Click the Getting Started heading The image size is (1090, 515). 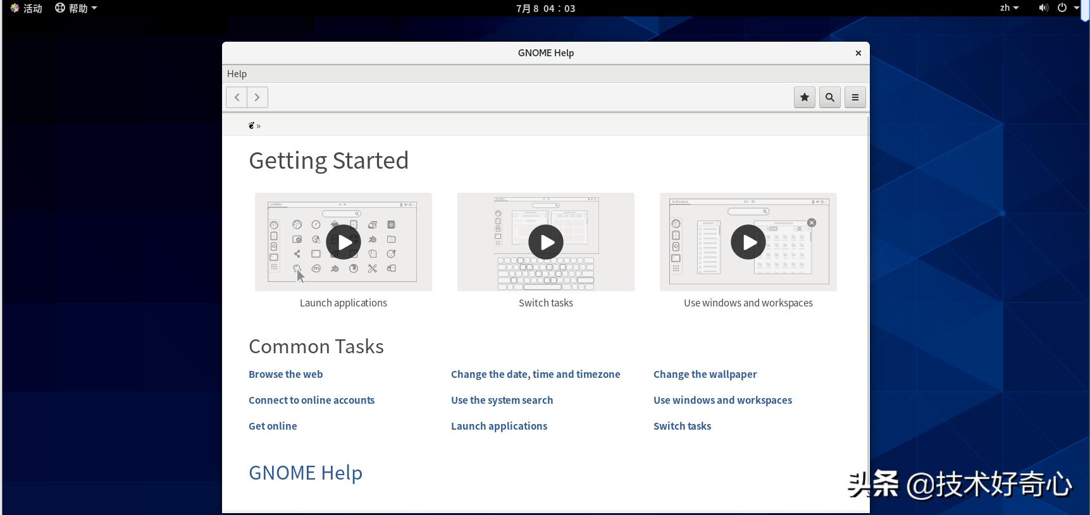(x=329, y=161)
